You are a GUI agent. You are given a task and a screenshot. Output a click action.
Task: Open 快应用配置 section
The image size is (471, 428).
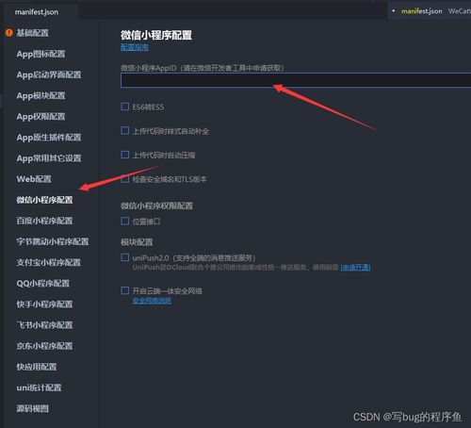[37, 367]
